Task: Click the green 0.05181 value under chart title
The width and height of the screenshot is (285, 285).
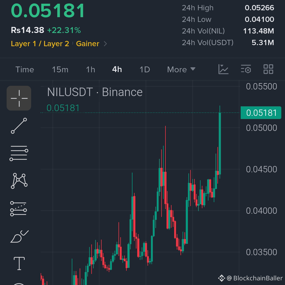Action: coord(63,108)
